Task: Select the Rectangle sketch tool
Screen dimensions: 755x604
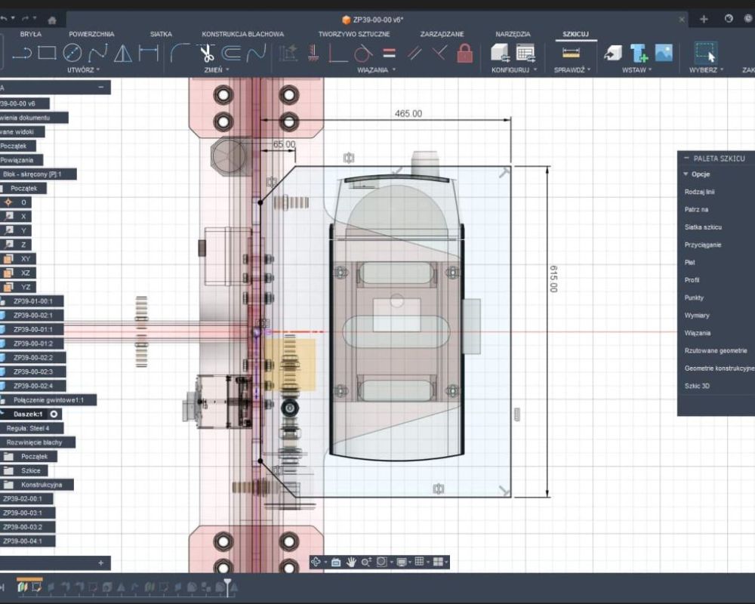Action: [x=47, y=53]
